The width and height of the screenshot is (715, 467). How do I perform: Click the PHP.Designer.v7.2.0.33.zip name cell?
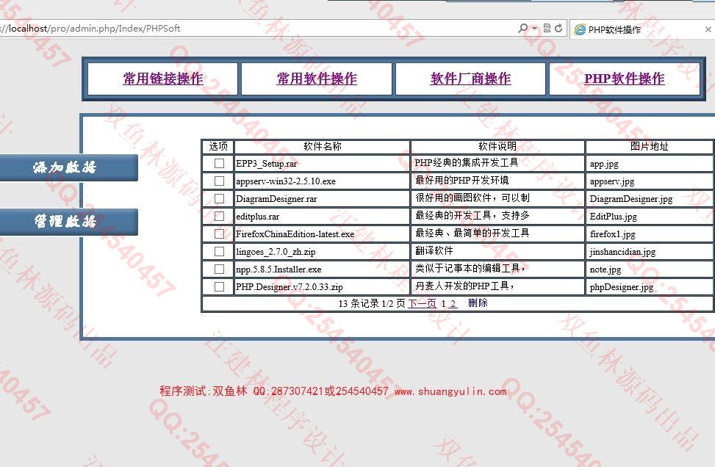pos(322,286)
